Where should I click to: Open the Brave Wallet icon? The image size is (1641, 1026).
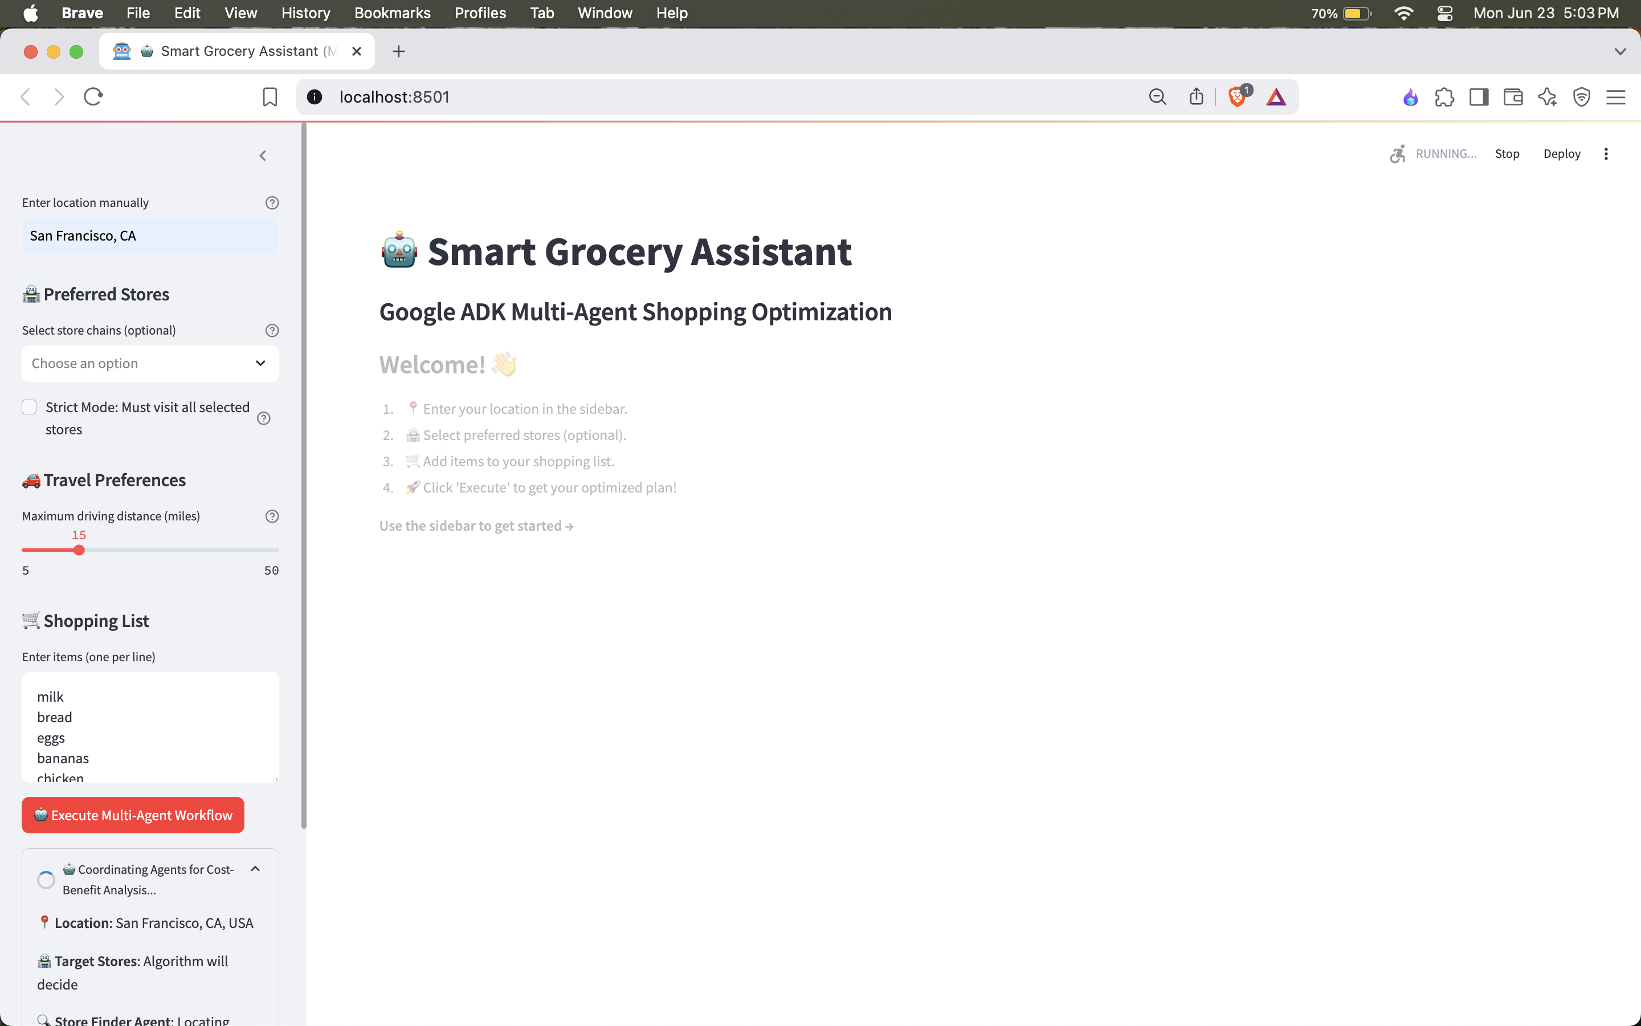click(x=1513, y=97)
